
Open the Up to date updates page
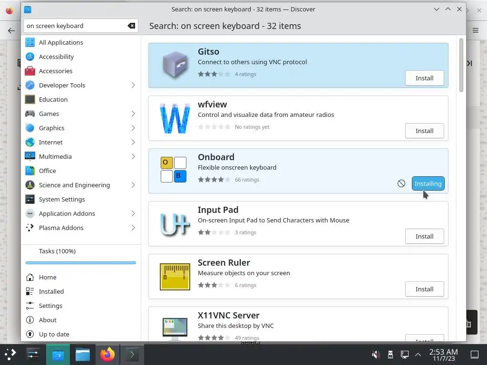click(81, 334)
